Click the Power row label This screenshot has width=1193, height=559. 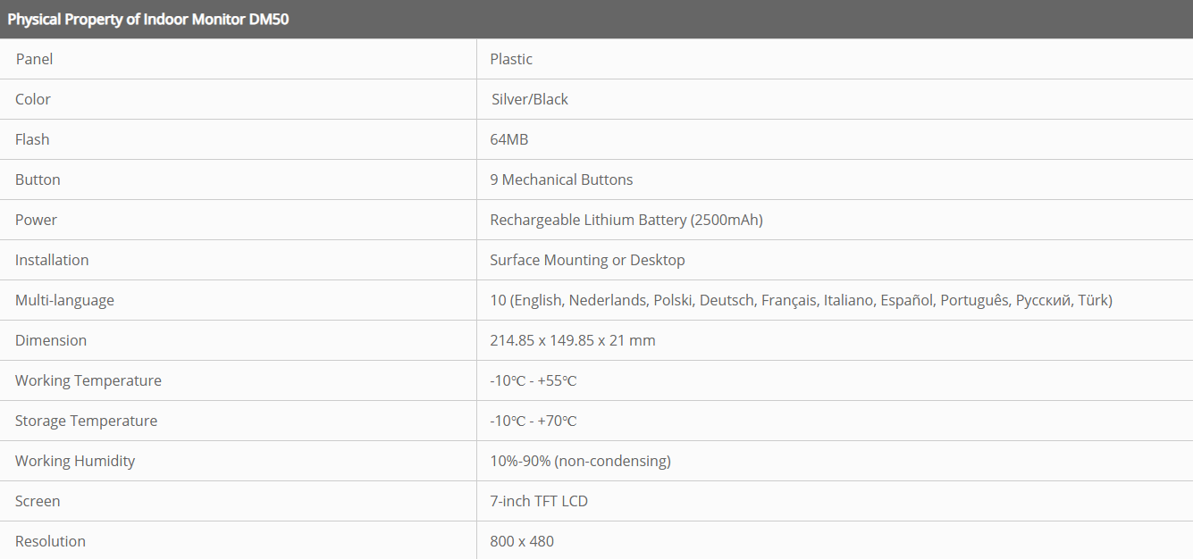click(36, 220)
